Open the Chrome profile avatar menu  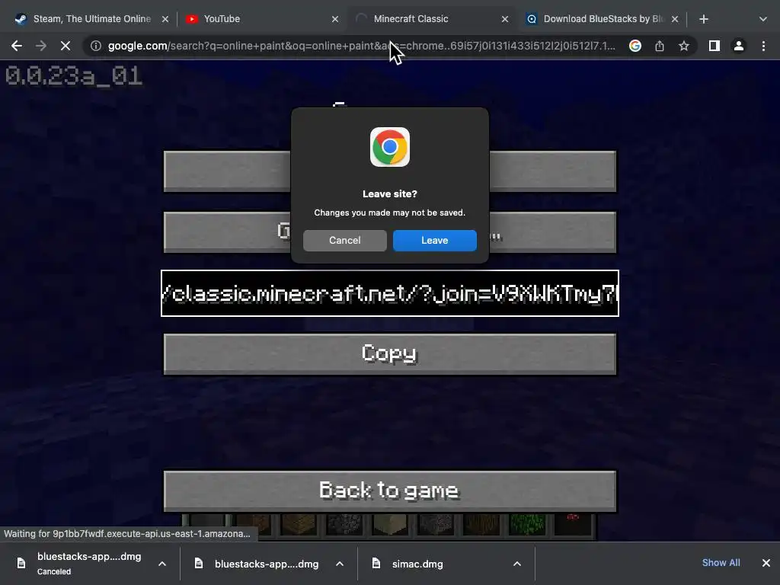(x=739, y=46)
